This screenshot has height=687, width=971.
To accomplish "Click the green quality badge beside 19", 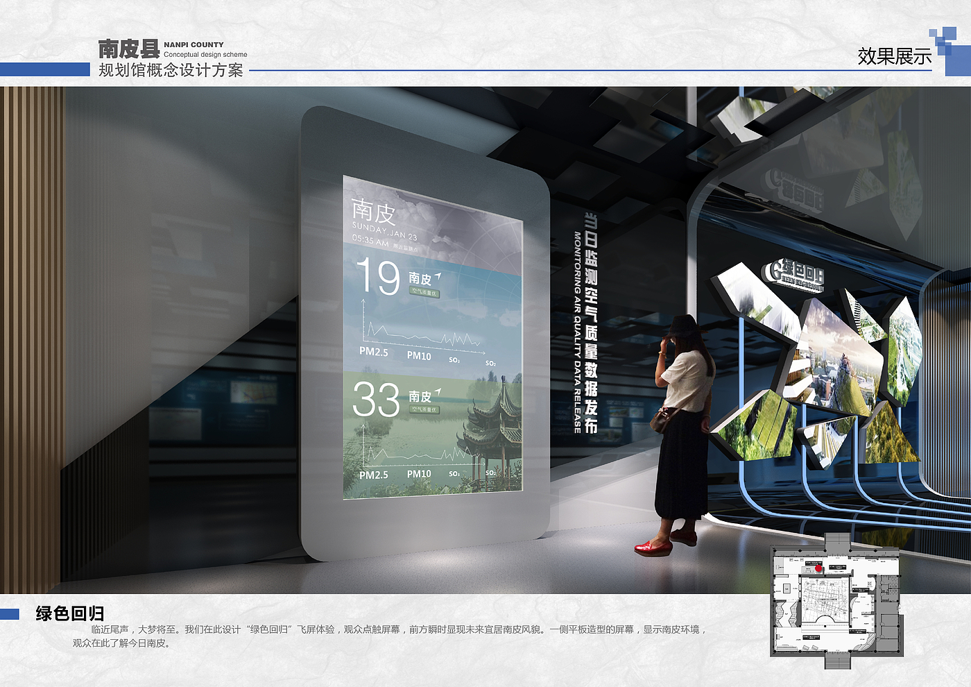I will [424, 293].
